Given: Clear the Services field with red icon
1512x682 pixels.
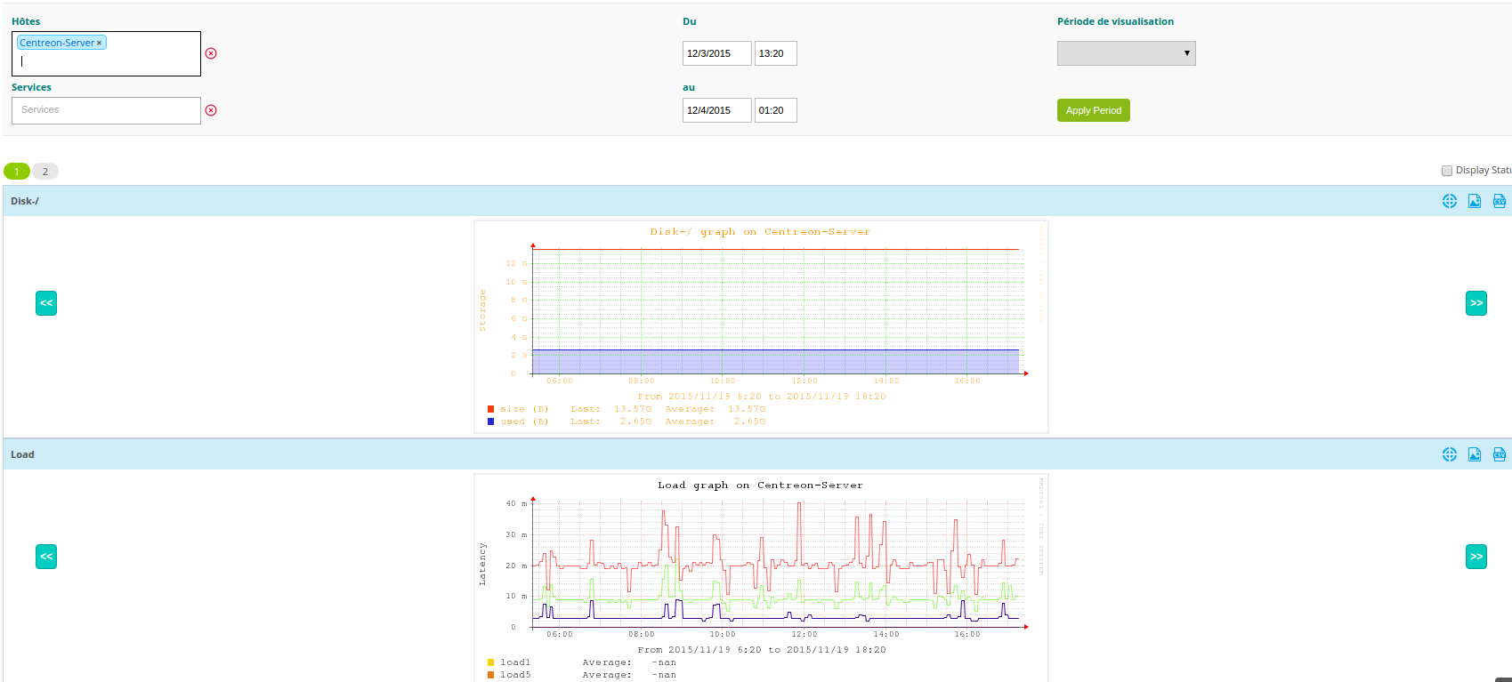Looking at the screenshot, I should pyautogui.click(x=211, y=110).
